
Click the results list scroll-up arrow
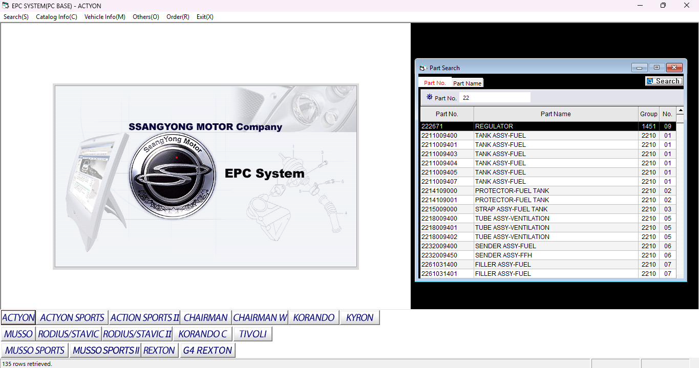(x=680, y=111)
